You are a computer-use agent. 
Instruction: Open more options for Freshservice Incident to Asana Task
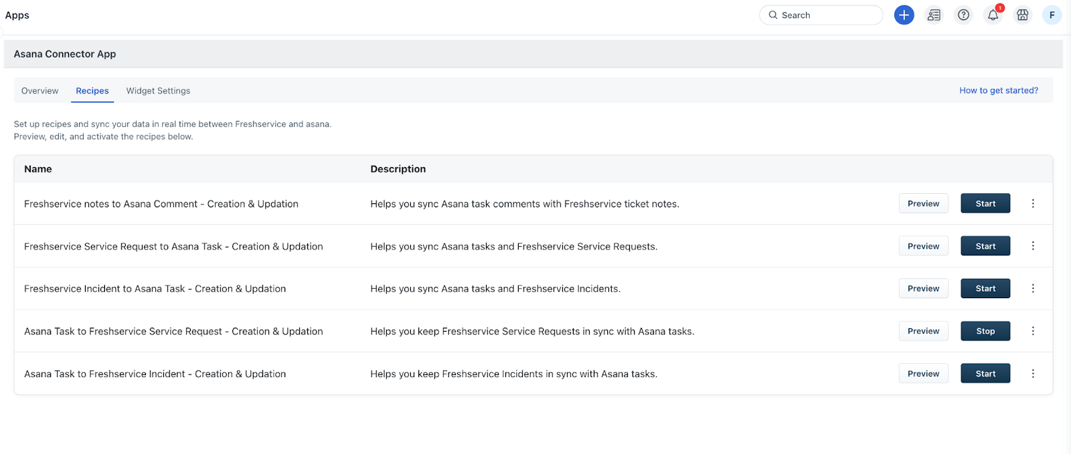point(1033,288)
